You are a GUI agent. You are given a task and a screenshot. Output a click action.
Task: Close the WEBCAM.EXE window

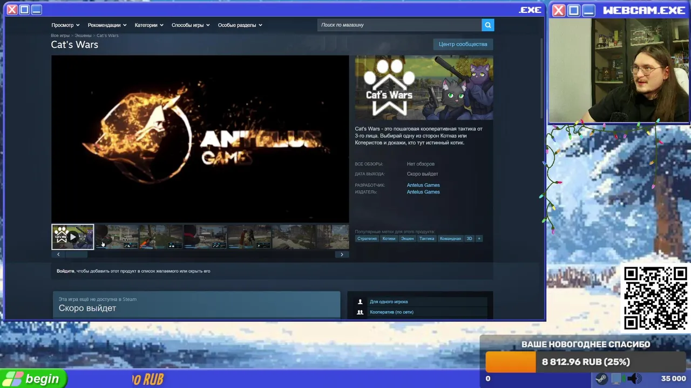coord(559,10)
